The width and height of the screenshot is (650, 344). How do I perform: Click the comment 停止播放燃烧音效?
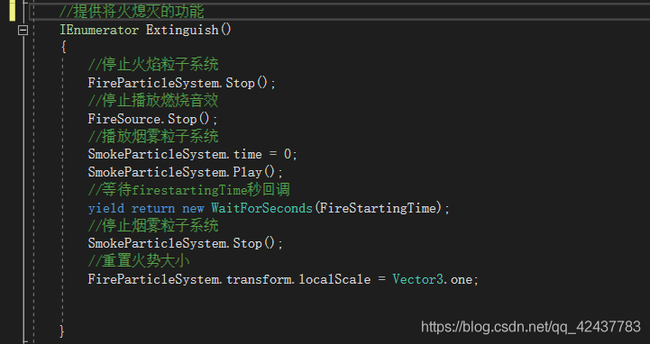[x=153, y=101]
